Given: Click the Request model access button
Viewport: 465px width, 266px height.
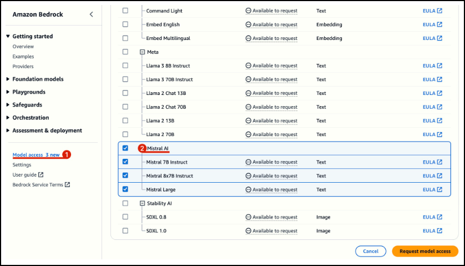Looking at the screenshot, I should pos(425,251).
